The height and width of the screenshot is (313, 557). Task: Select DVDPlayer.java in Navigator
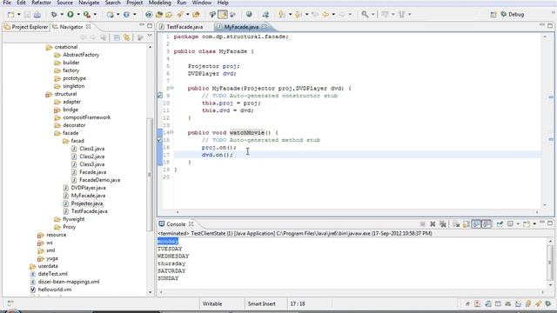click(x=88, y=188)
